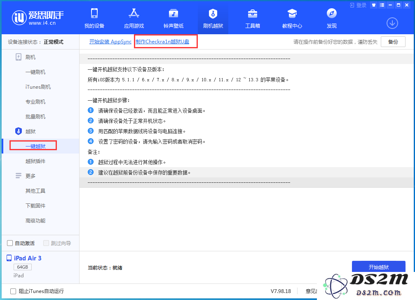Click the 开始安装 AppSync link
415x300 pixels.
(x=110, y=42)
